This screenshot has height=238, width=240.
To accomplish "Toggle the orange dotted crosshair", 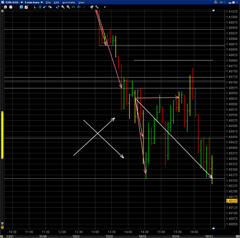I will (84, 7).
